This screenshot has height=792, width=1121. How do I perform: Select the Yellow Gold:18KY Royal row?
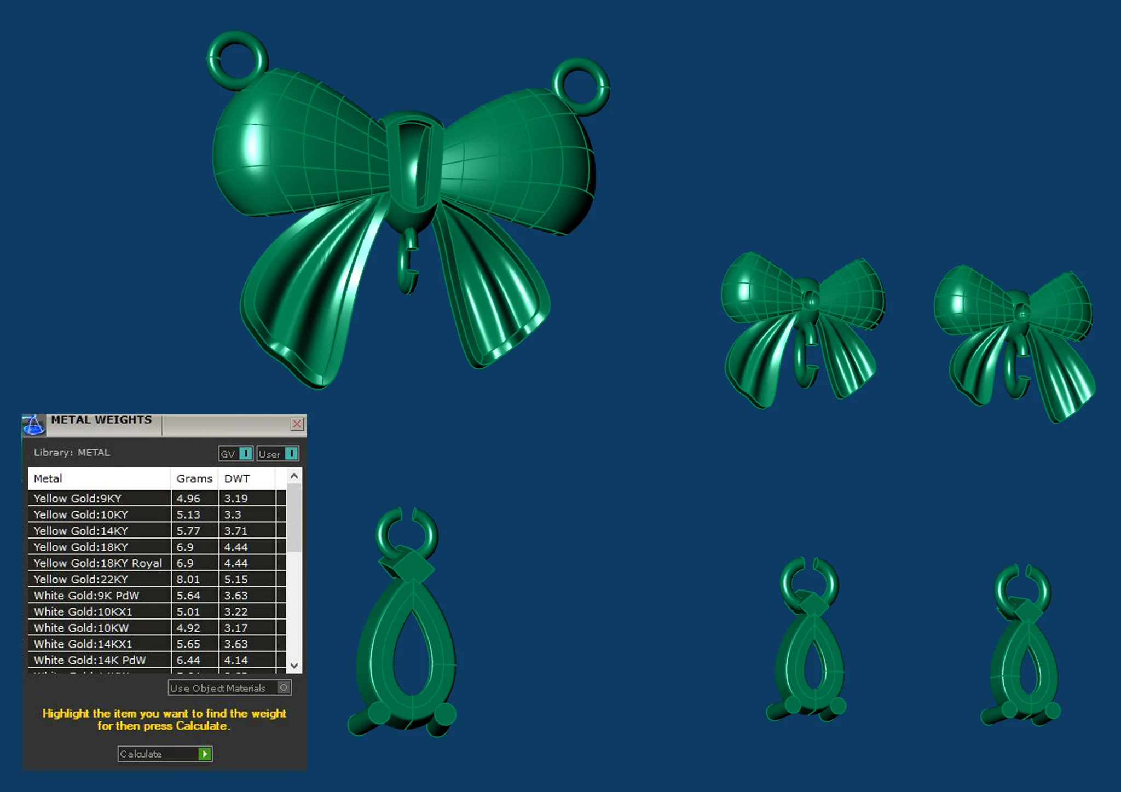click(157, 563)
